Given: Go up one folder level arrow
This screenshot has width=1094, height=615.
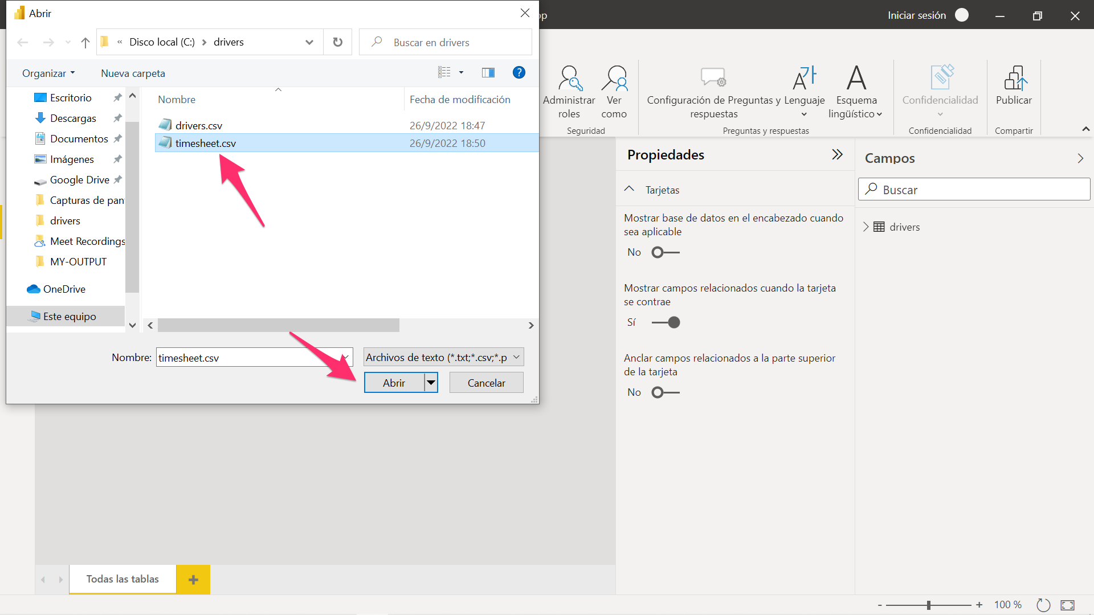Looking at the screenshot, I should click(85, 42).
